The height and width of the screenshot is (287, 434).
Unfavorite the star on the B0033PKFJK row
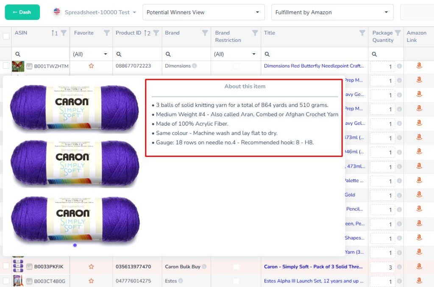point(91,267)
